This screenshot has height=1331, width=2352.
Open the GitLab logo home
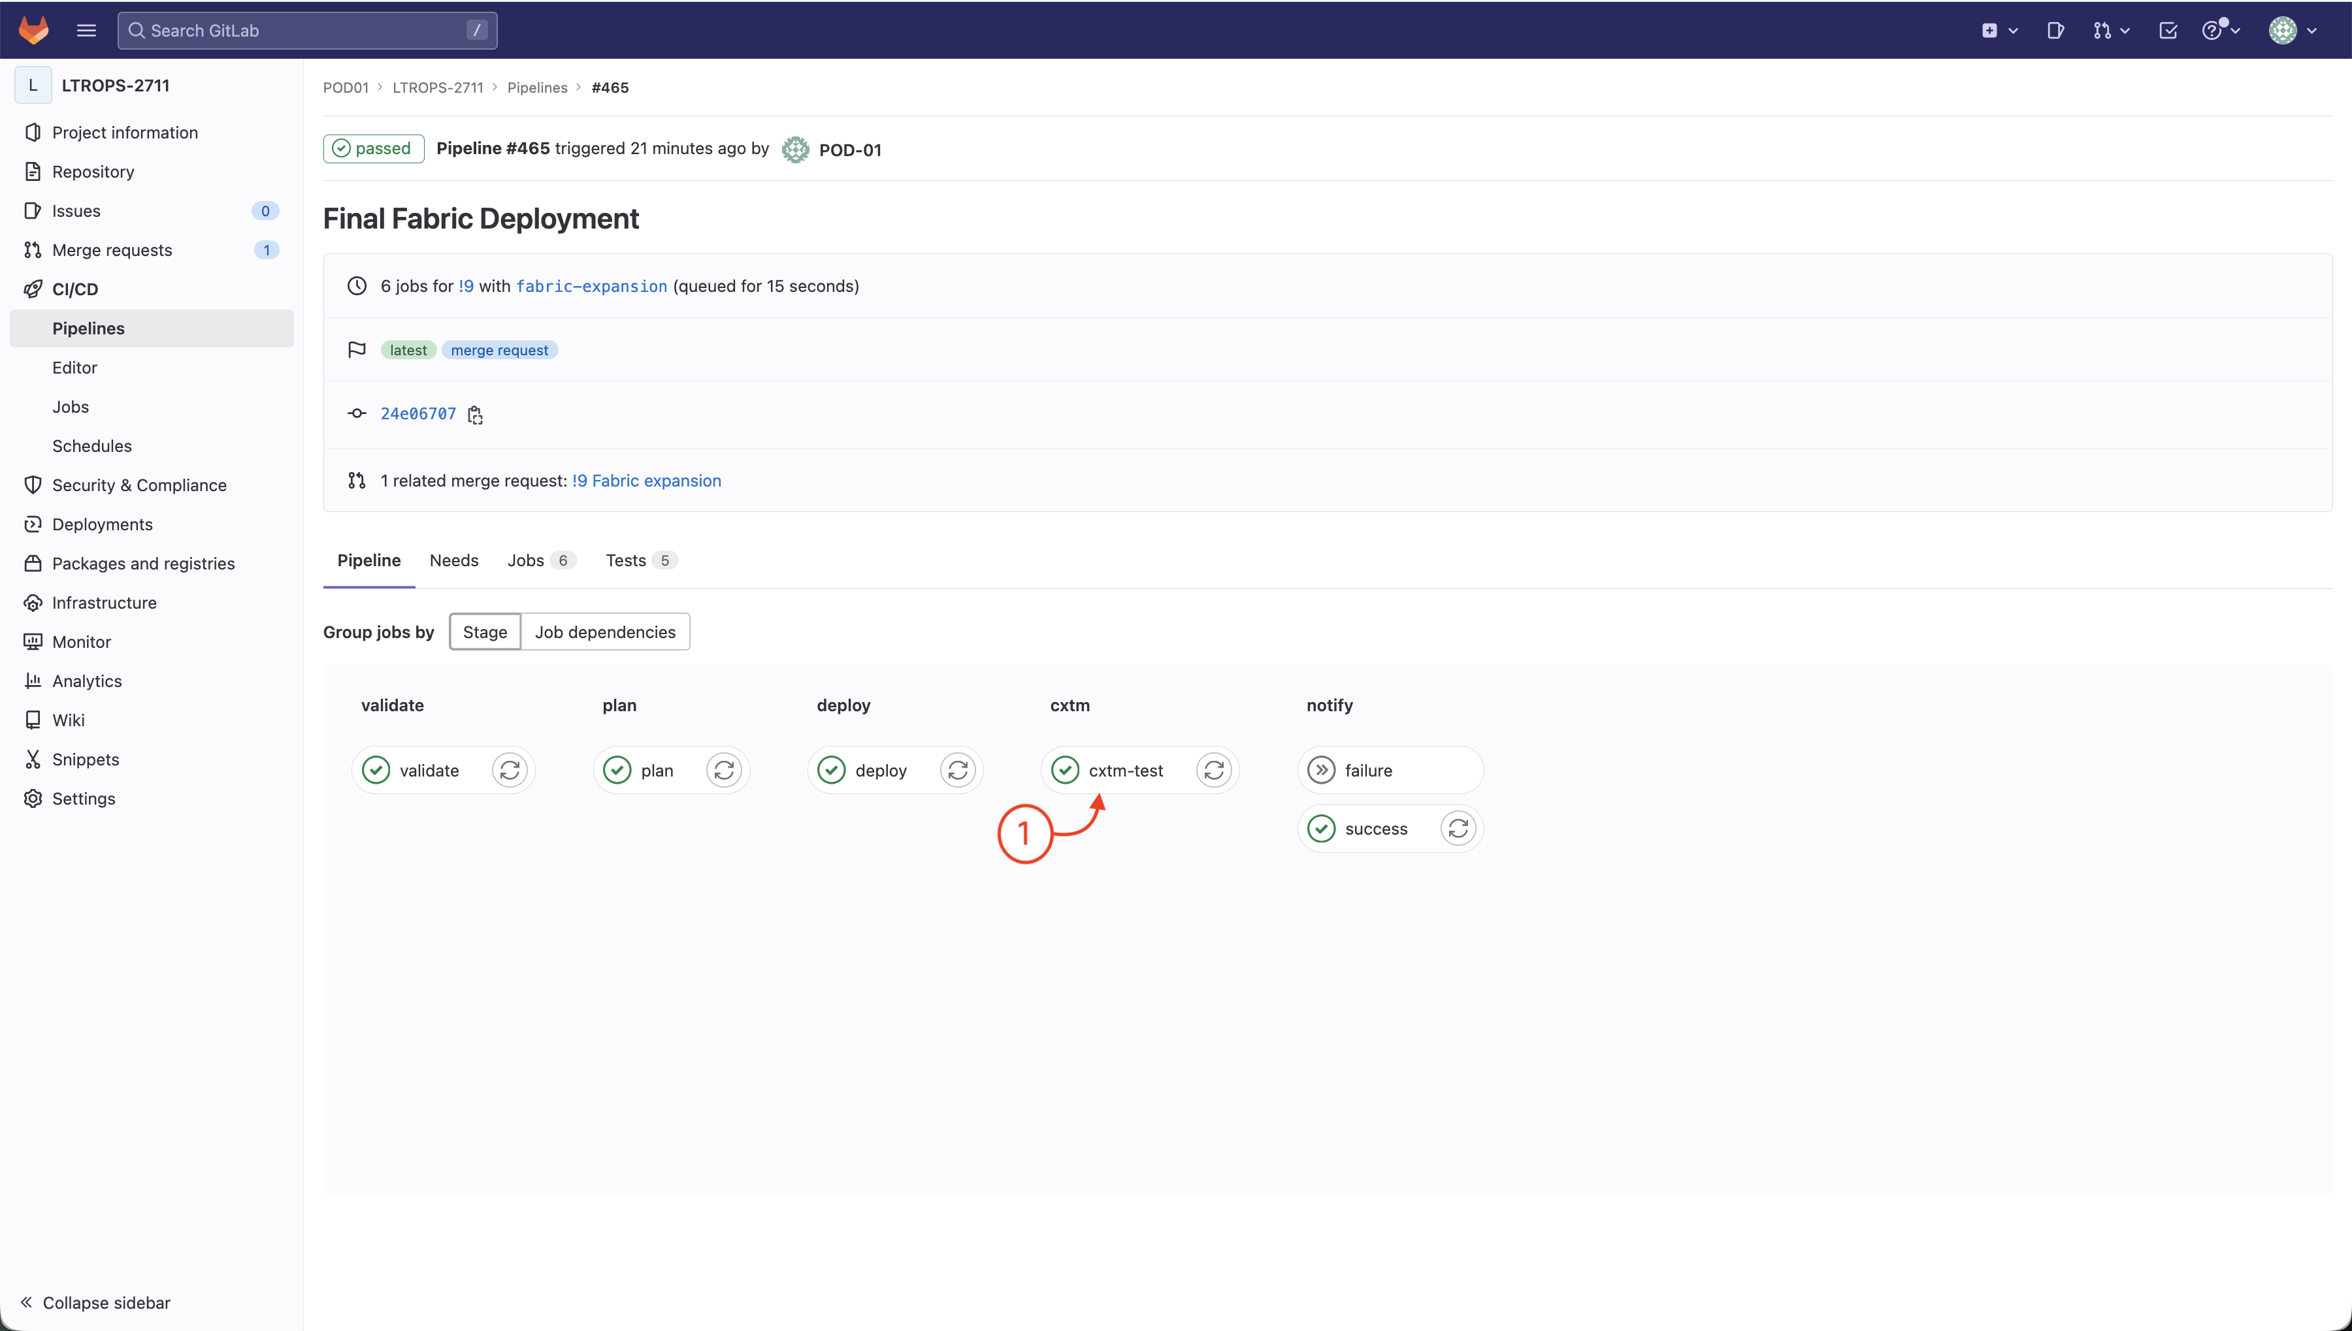[x=34, y=30]
